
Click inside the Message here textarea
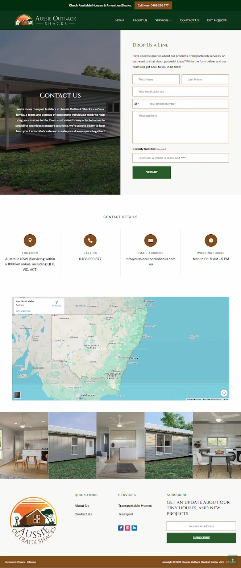[181, 127]
